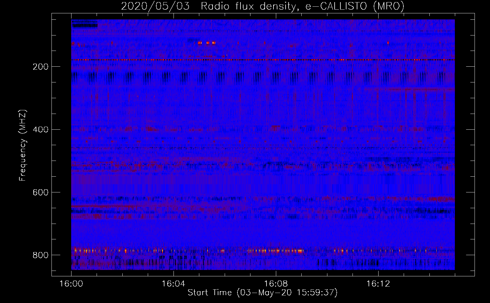Screen dimensions: 490x303
Task: Click the 600 frequency tick label
Action: click(x=41, y=193)
